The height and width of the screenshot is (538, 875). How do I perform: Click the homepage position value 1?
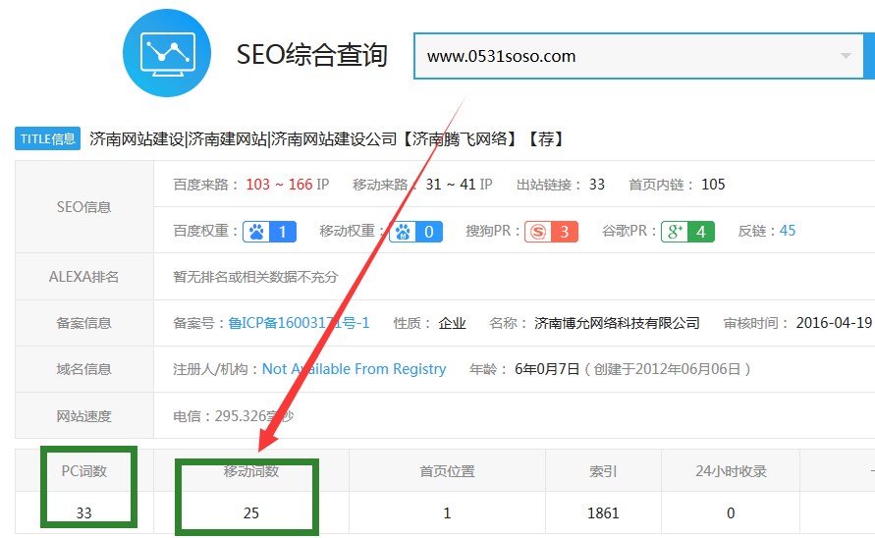[447, 513]
